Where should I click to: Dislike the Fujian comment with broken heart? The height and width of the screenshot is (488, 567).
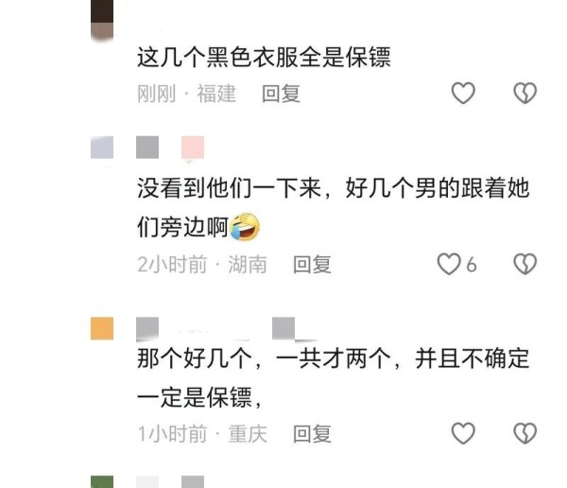[x=525, y=93]
